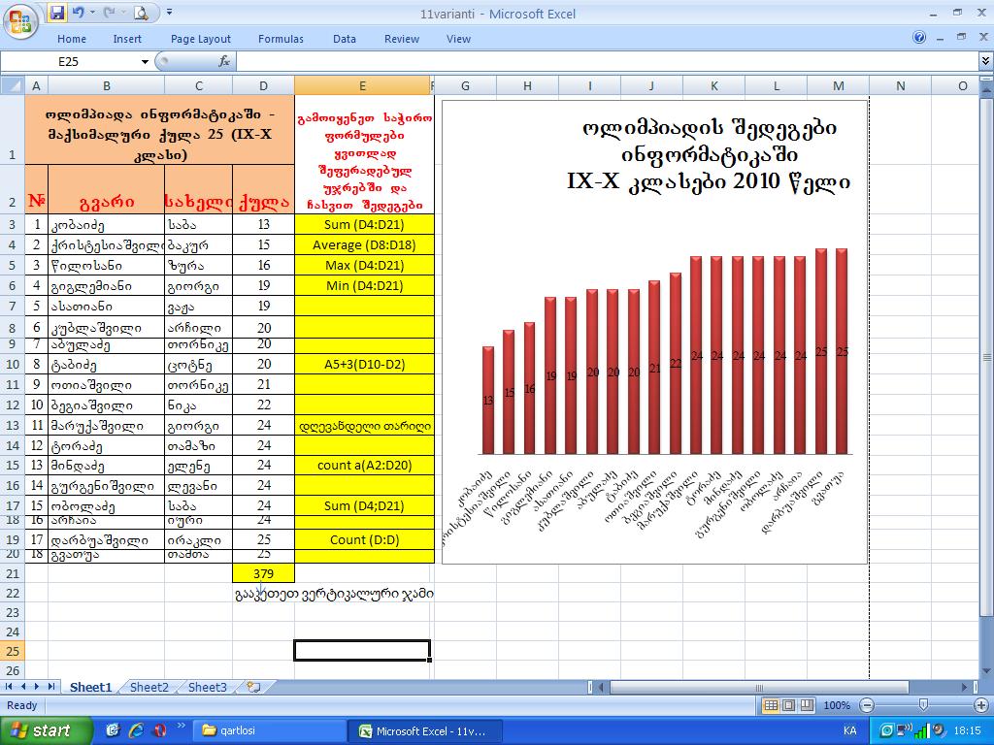Click the vertical scrollbar down arrow
The height and width of the screenshot is (745, 994).
coord(986,673)
